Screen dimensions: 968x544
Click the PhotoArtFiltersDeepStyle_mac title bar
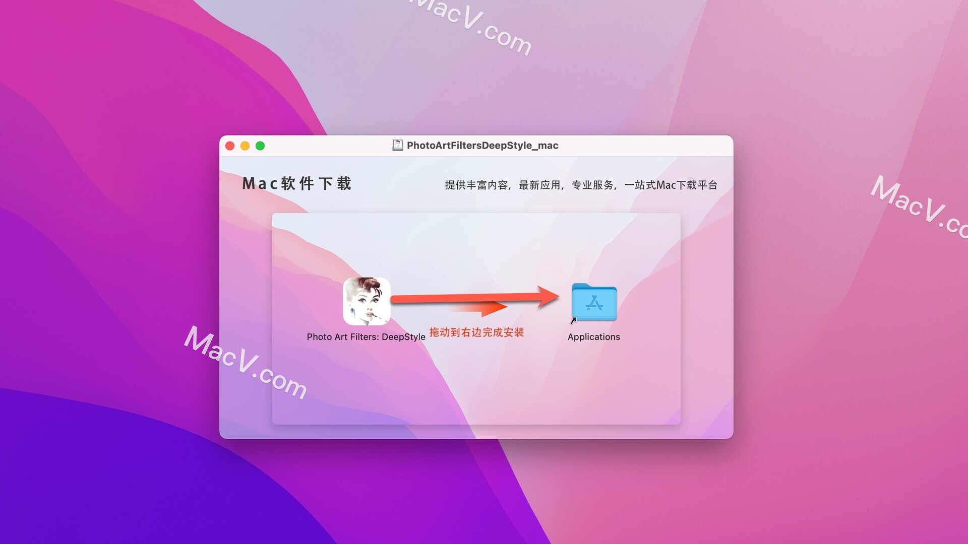pyautogui.click(x=477, y=146)
